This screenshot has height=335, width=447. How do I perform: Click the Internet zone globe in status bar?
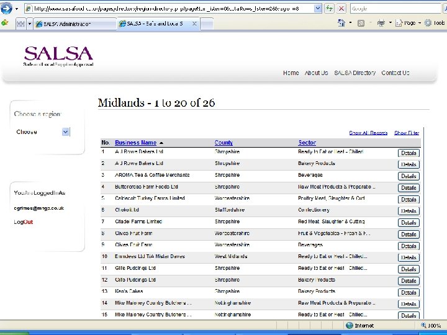coord(349,326)
